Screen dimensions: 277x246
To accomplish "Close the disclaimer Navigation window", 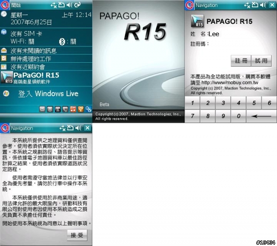I will 87,128.
